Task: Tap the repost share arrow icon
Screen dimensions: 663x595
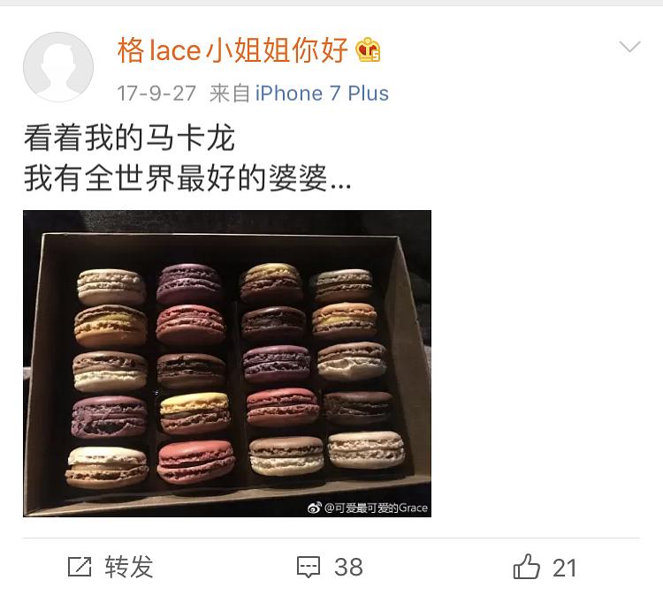Action: point(80,567)
